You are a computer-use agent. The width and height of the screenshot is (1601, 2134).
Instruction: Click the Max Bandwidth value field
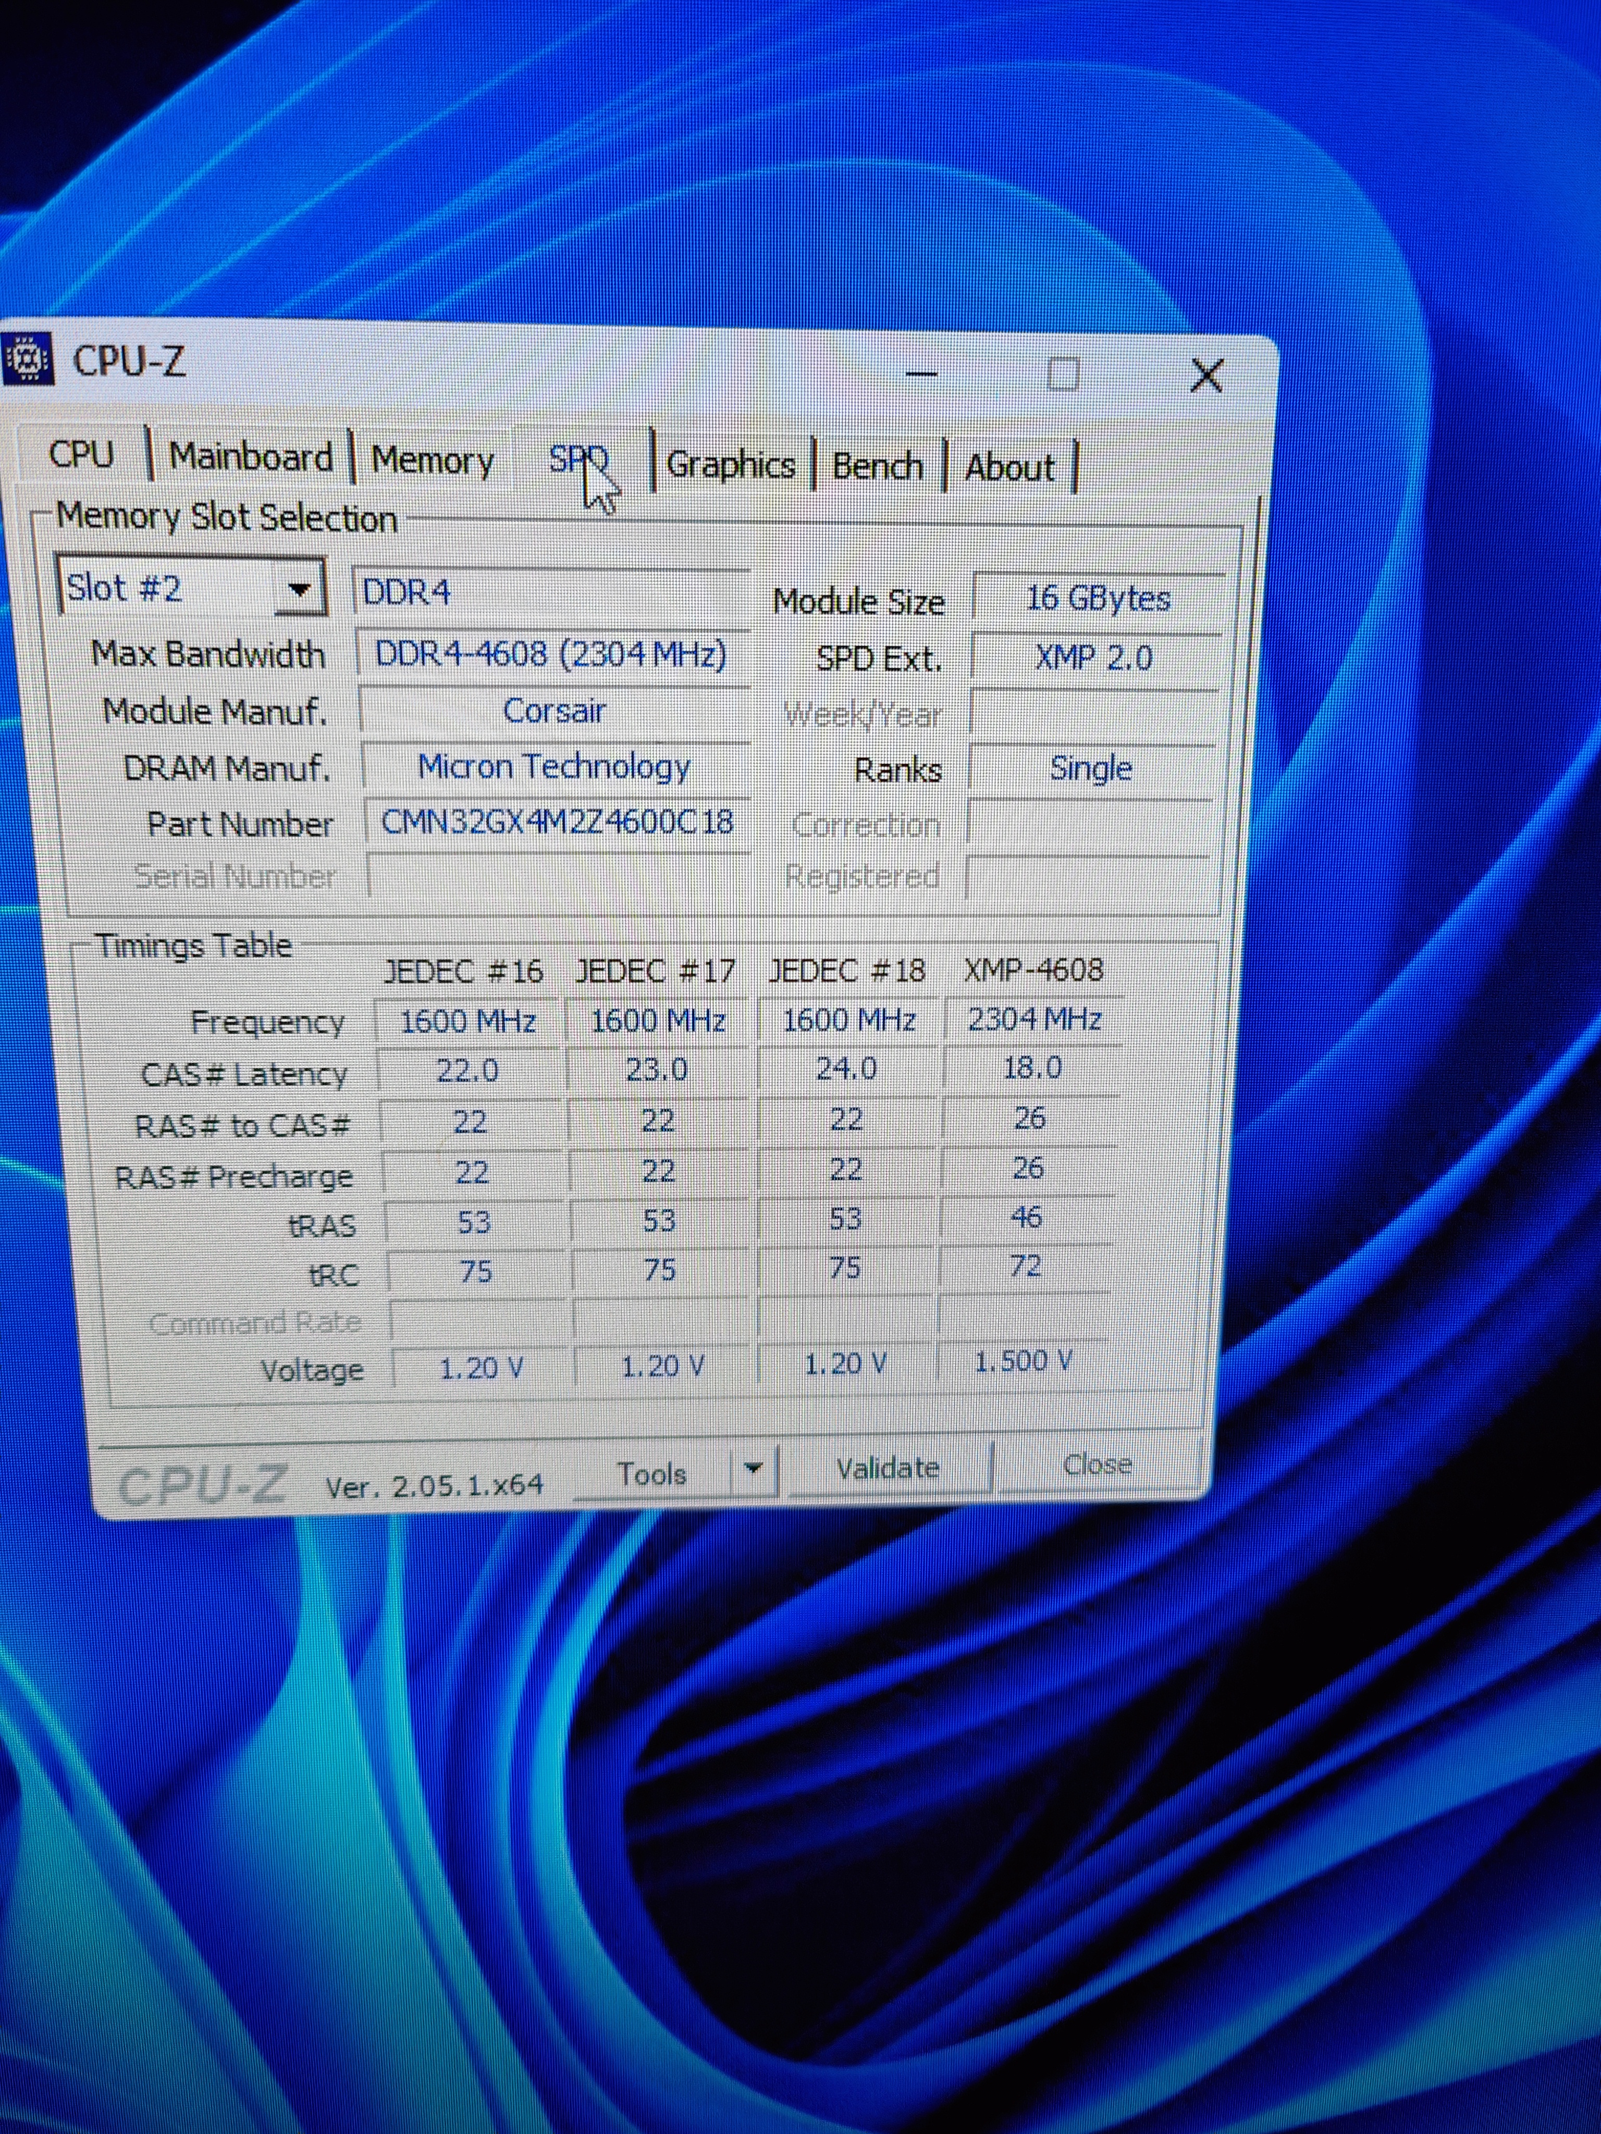pos(551,654)
